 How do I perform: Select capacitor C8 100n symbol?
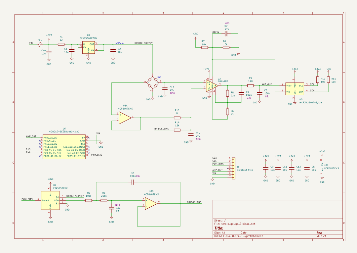pyautogui.click(x=259, y=93)
